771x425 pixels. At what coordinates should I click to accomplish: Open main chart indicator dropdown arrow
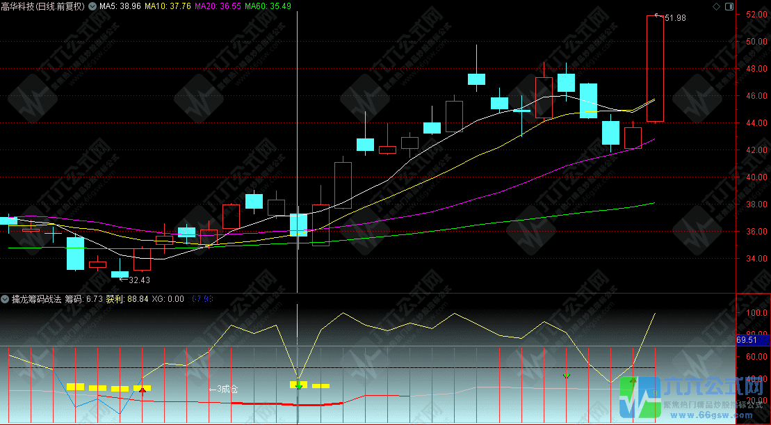coord(92,6)
